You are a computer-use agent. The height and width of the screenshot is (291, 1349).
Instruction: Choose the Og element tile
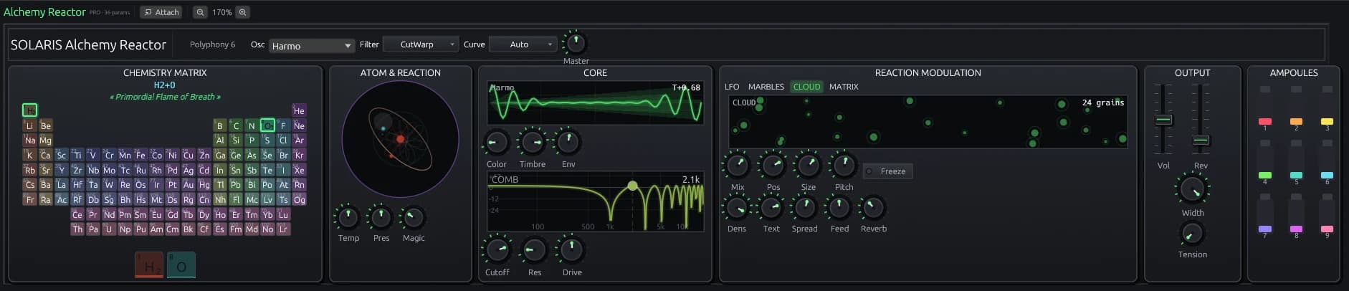pyautogui.click(x=299, y=199)
